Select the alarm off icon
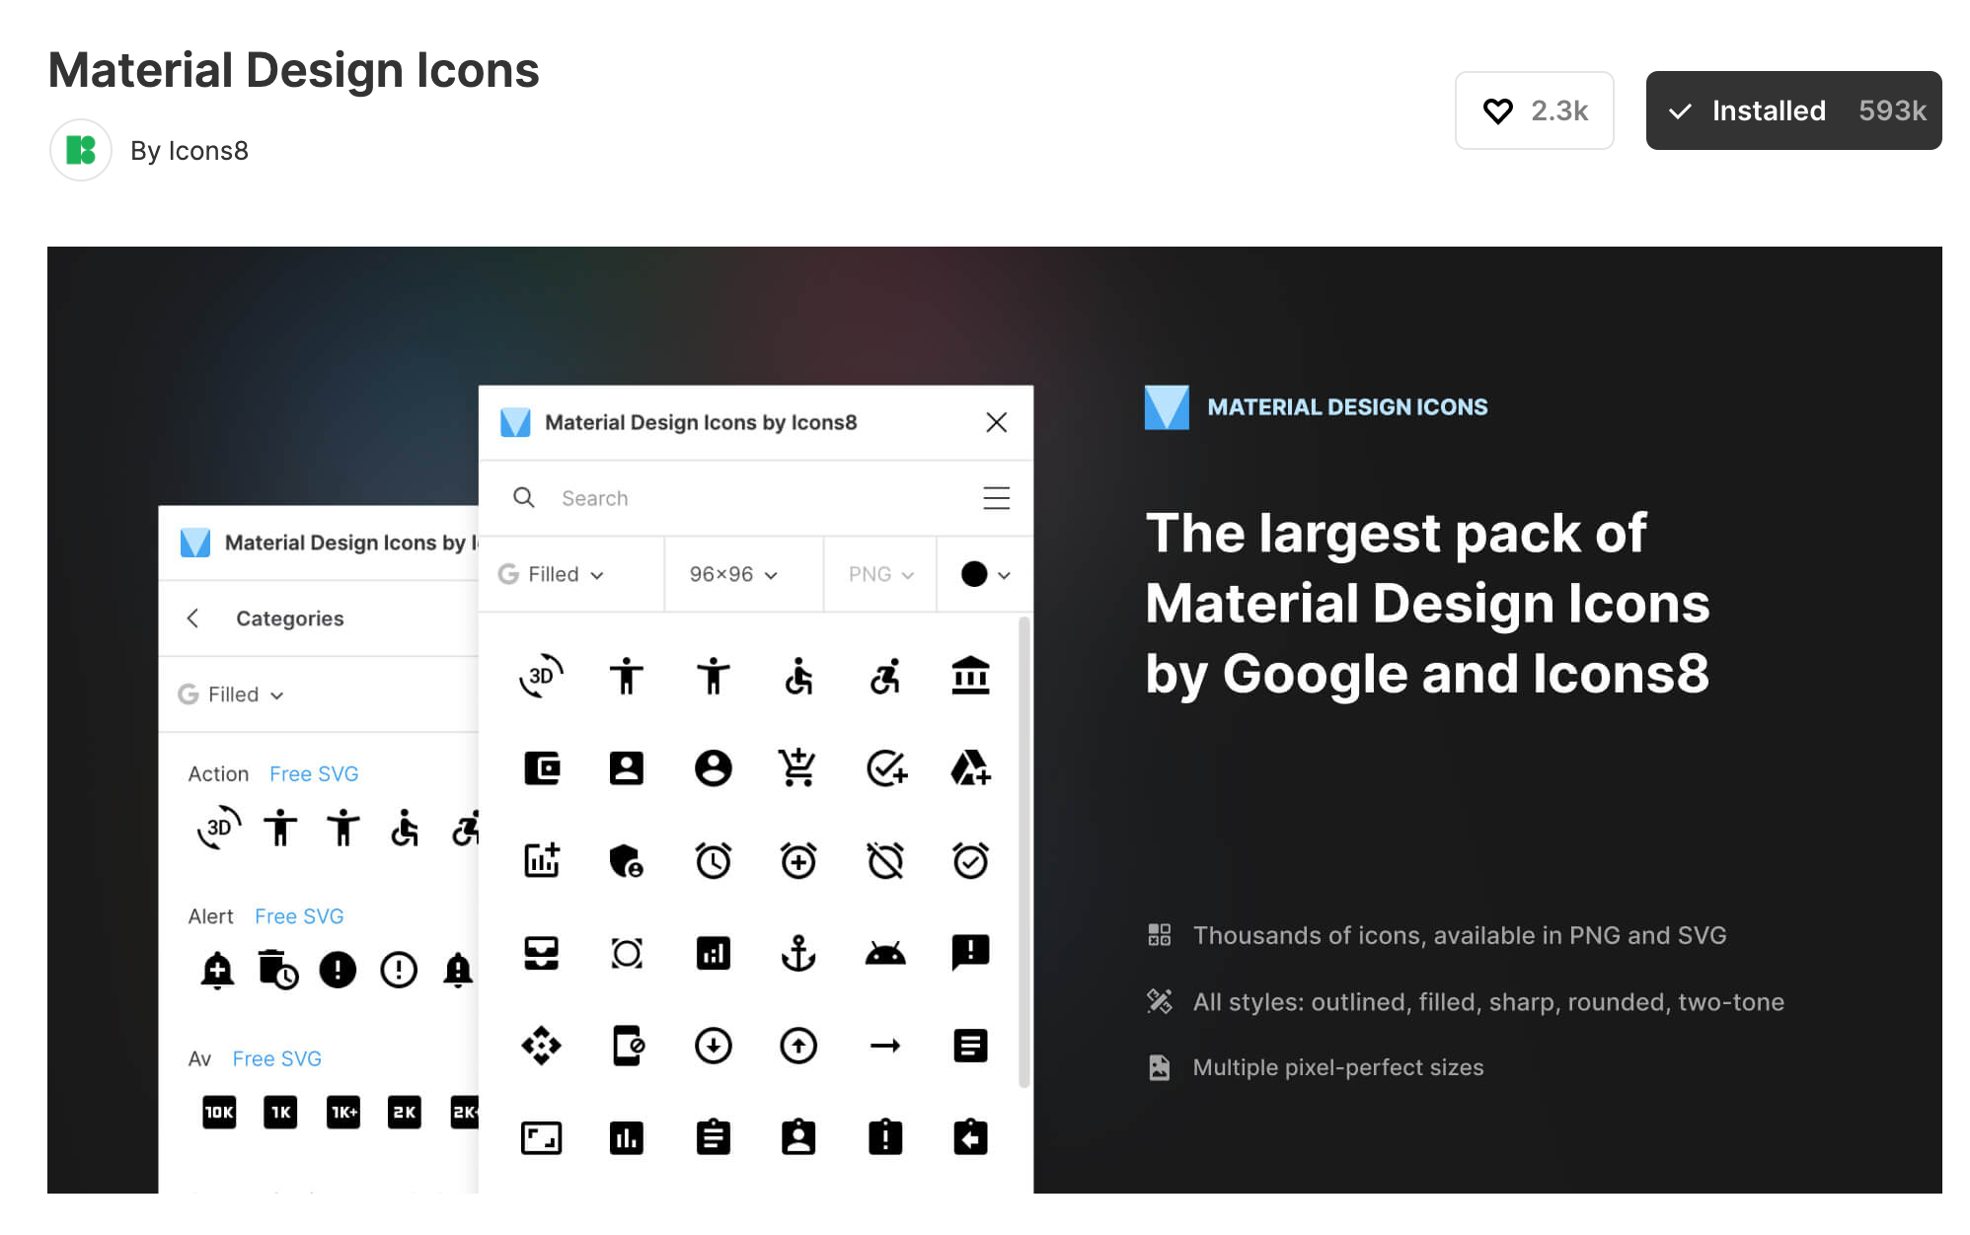This screenshot has width=1970, height=1235. pos(885,860)
